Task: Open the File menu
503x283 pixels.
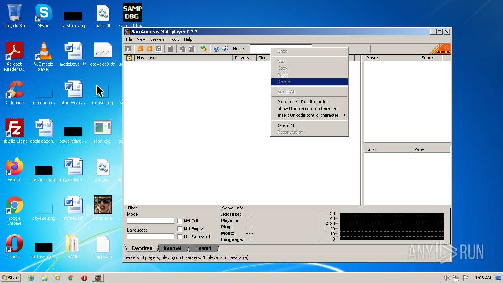Action: [x=129, y=39]
